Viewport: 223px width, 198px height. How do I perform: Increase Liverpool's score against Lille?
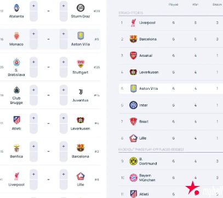33,174
